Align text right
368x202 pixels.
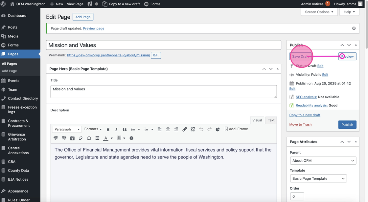click(x=176, y=129)
